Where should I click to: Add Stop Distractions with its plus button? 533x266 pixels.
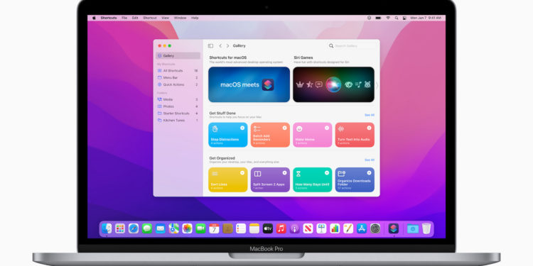(242, 128)
